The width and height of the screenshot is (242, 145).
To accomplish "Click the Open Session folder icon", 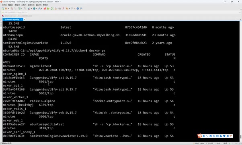I will click(x=6, y=8).
